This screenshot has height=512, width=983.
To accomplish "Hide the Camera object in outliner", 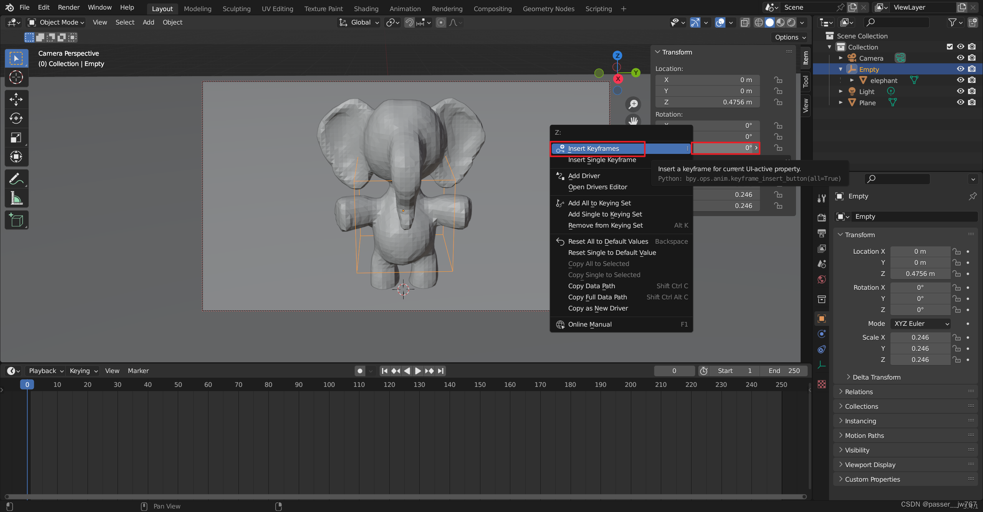I will 960,58.
